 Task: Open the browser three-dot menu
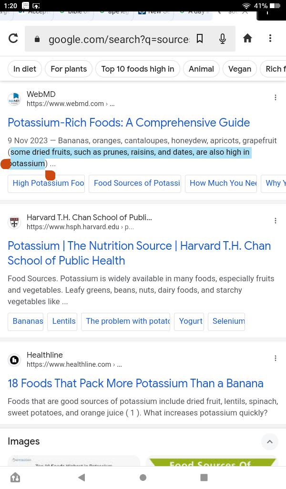pos(270,39)
